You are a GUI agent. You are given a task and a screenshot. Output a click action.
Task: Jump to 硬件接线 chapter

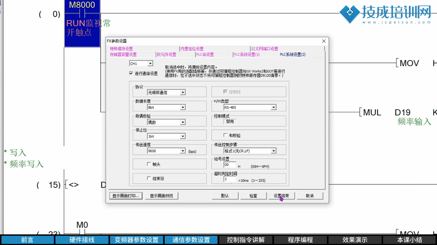point(82,240)
